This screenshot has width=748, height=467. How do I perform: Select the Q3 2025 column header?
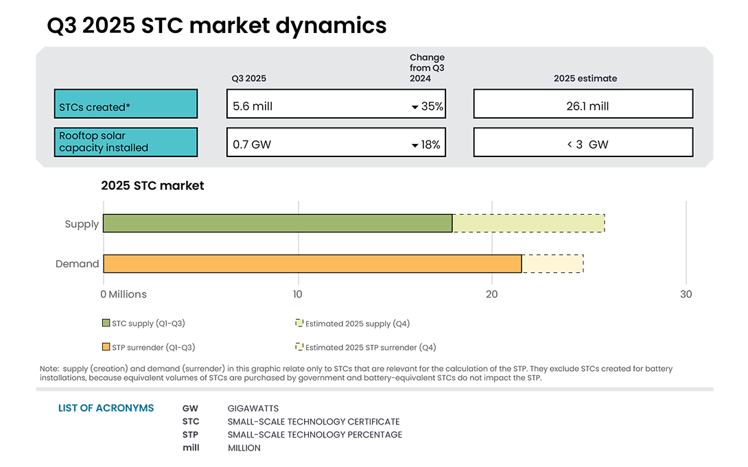coord(247,78)
